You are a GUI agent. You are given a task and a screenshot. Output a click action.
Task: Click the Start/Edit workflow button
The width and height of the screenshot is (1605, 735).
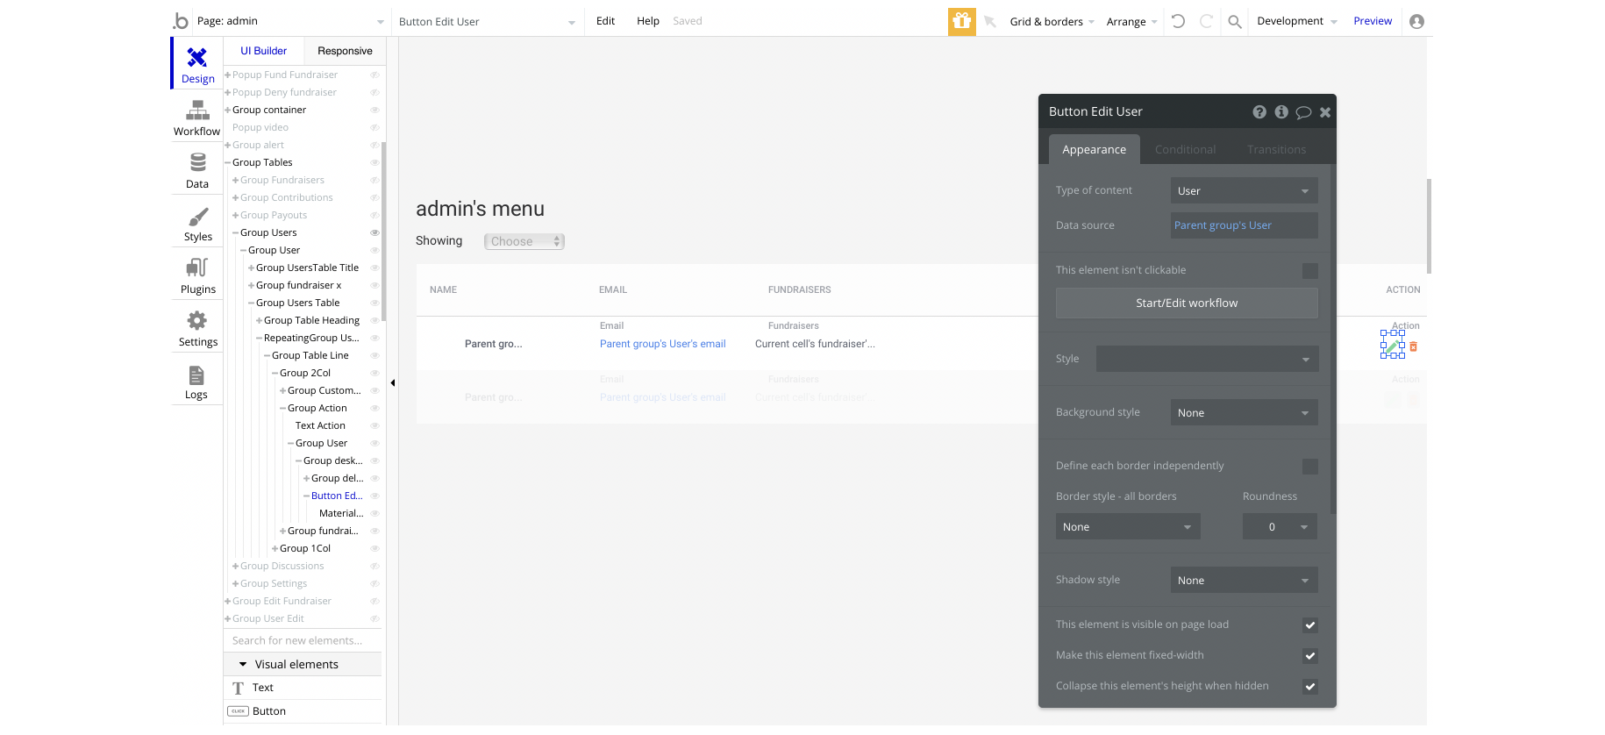tap(1186, 303)
